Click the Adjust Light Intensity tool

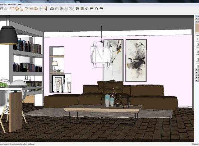click(45, 9)
